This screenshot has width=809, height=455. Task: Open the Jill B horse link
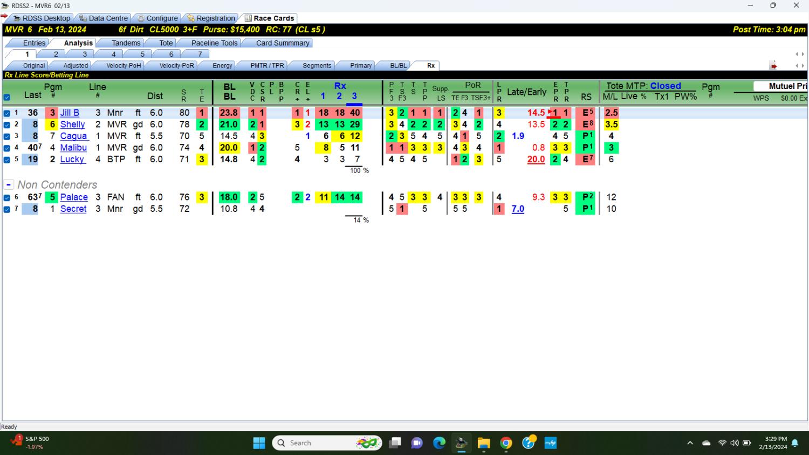click(70, 113)
